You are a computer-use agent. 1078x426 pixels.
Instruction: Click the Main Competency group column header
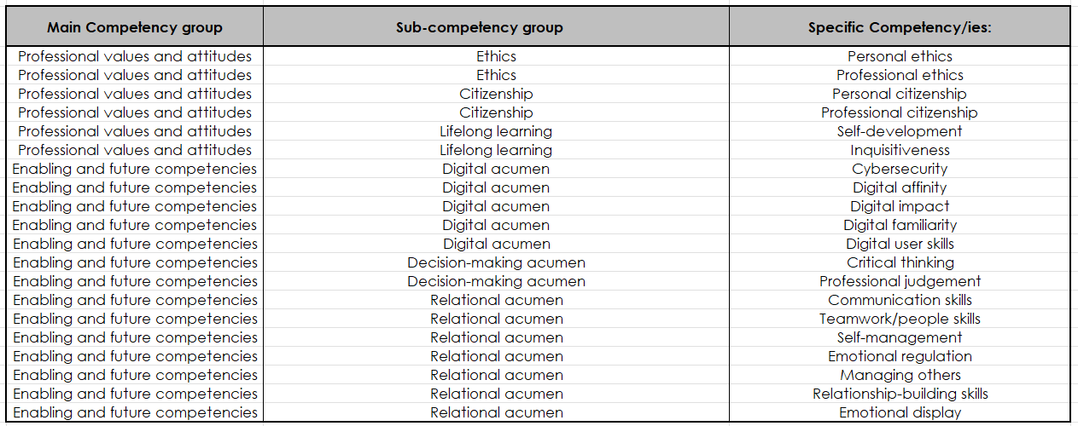tap(135, 27)
